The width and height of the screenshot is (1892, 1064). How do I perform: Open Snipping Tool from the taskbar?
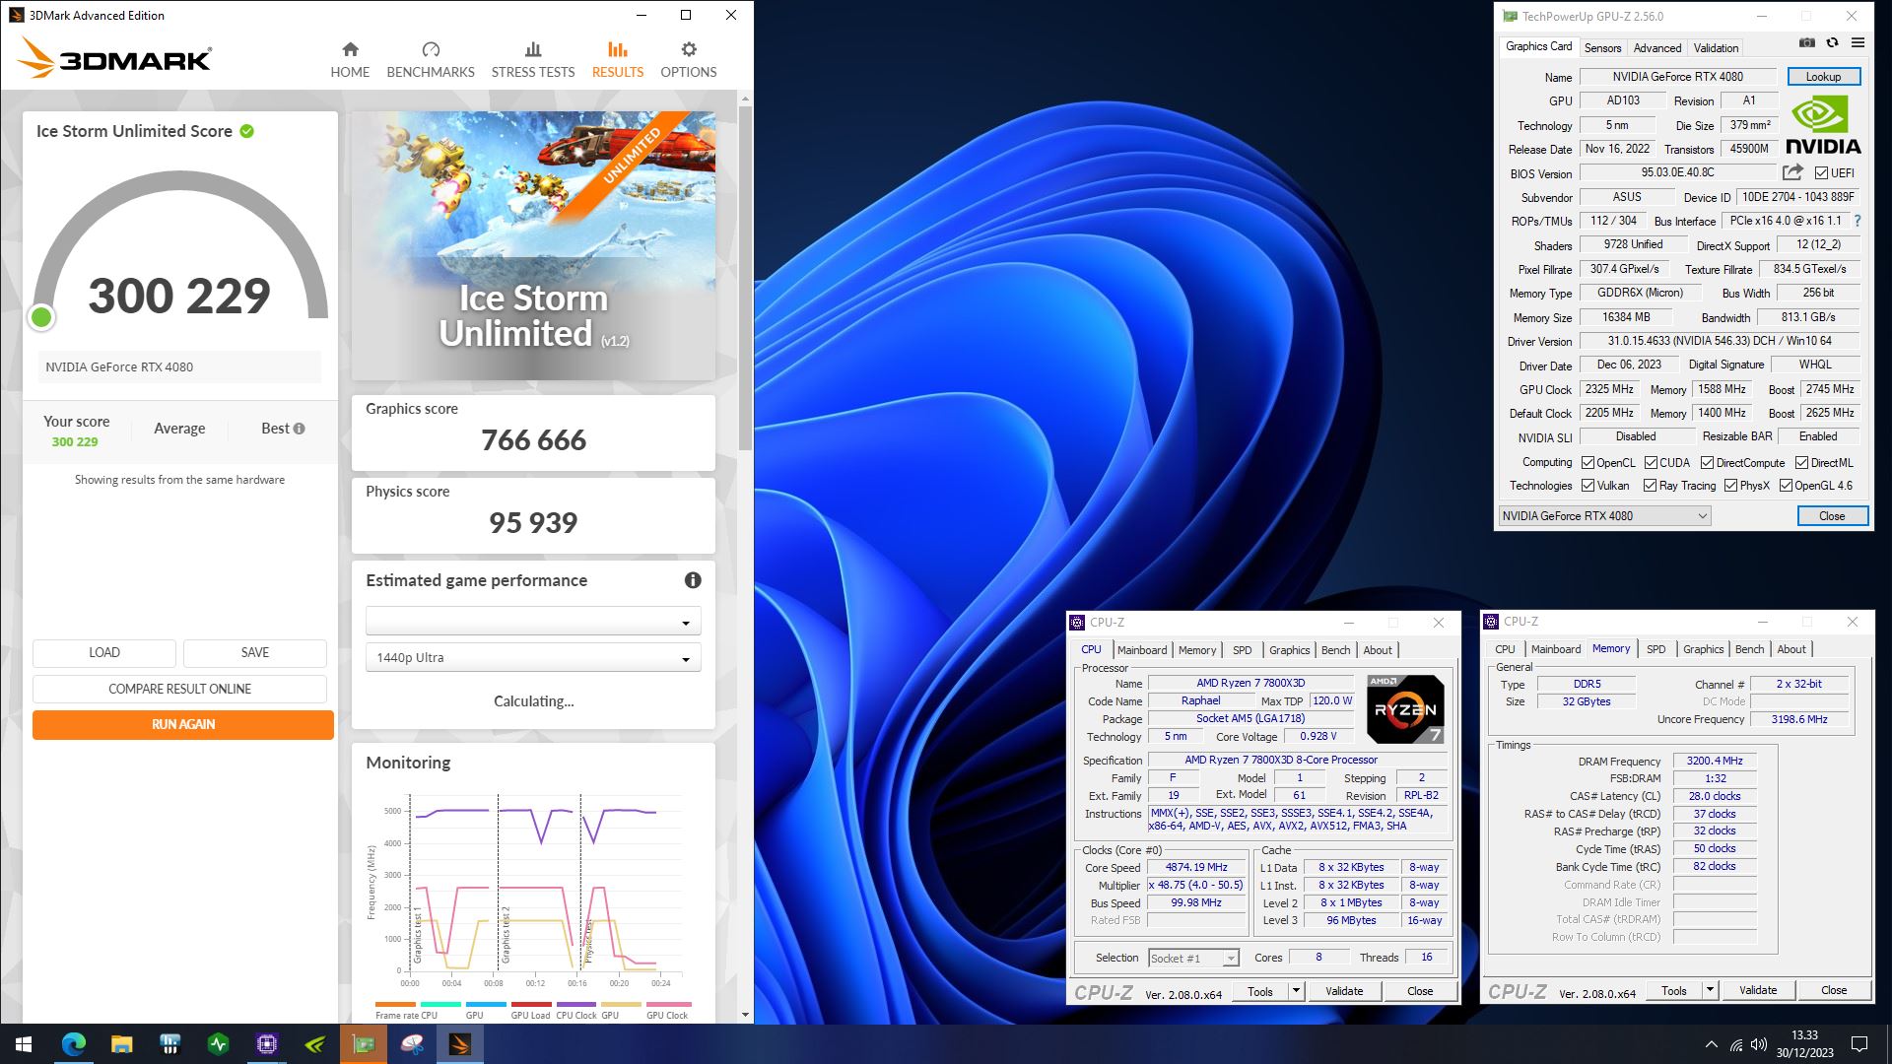[x=412, y=1044]
